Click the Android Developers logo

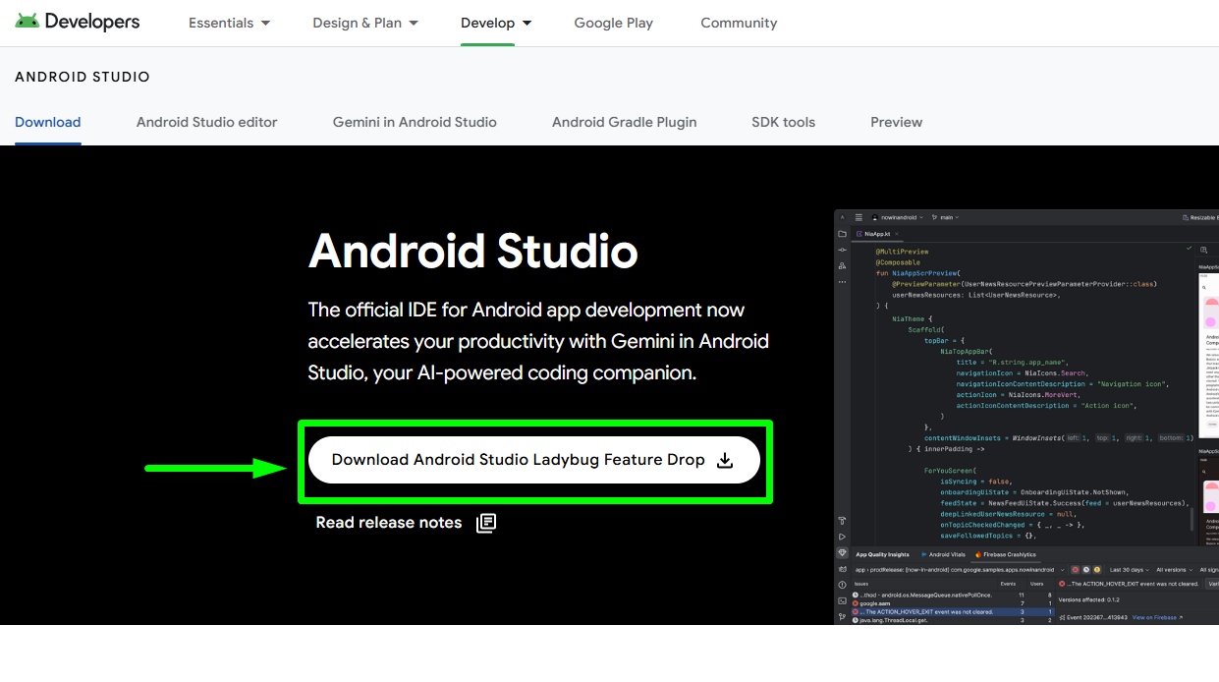pos(78,22)
